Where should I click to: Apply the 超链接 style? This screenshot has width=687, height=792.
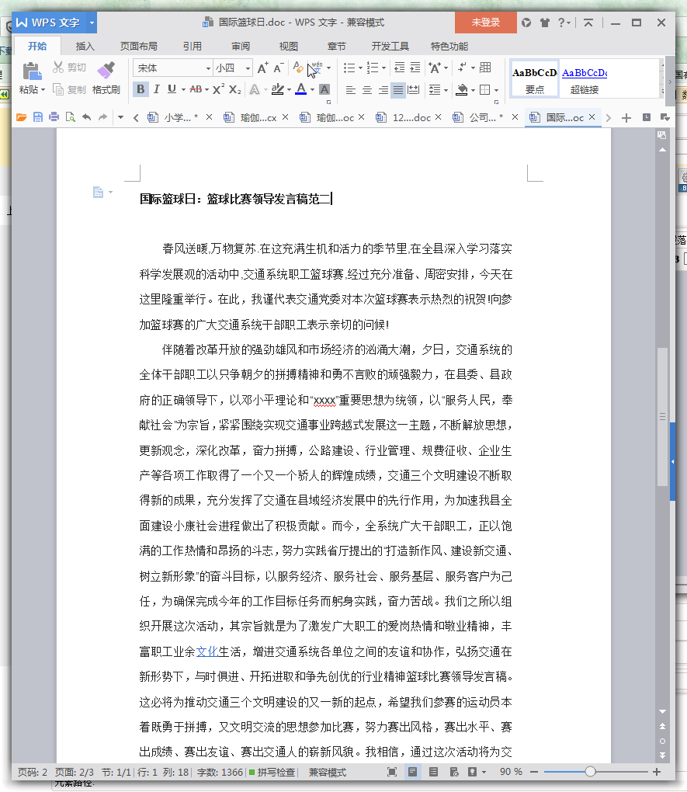click(x=585, y=78)
